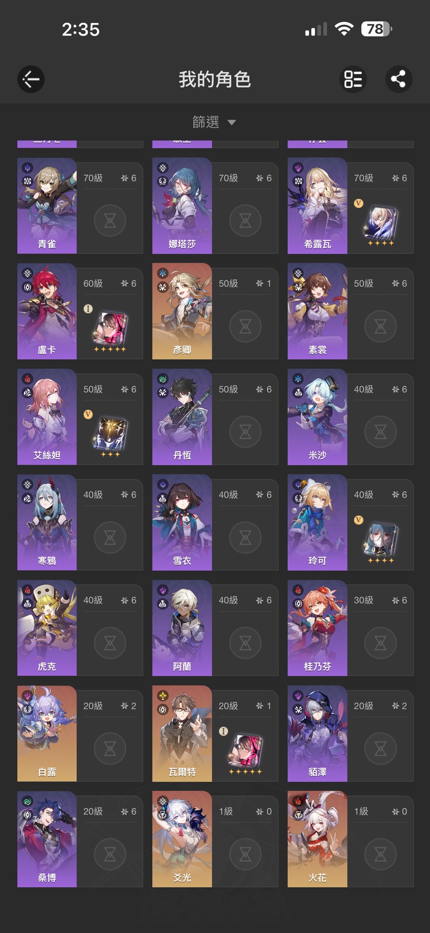Open 丹恆 character details
This screenshot has width=430, height=933.
tap(215, 417)
